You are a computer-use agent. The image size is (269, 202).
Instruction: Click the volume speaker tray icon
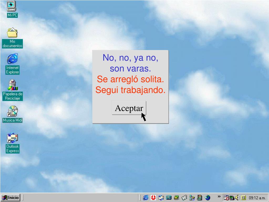(237, 198)
